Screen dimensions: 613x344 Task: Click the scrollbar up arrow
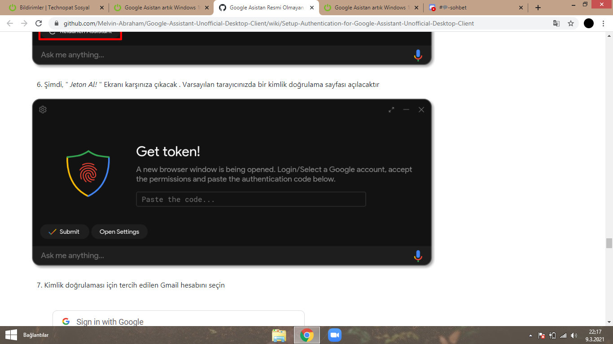tap(609, 35)
